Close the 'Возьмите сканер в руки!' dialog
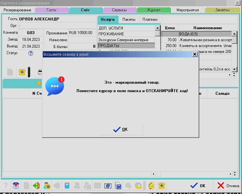 (195, 55)
